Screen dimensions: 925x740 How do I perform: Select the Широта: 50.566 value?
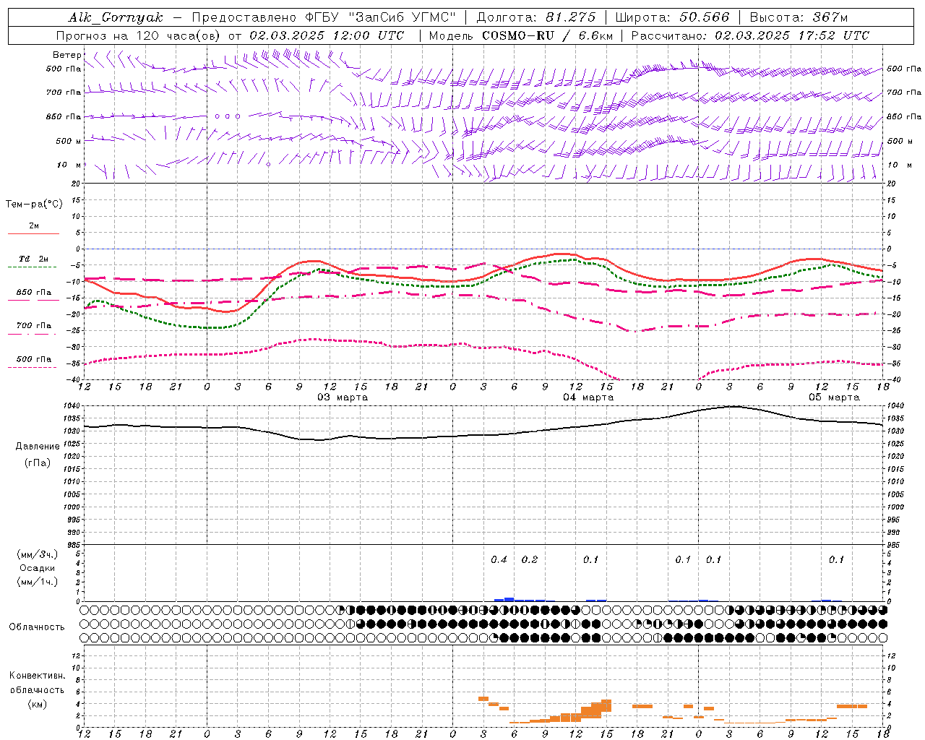tap(672, 17)
